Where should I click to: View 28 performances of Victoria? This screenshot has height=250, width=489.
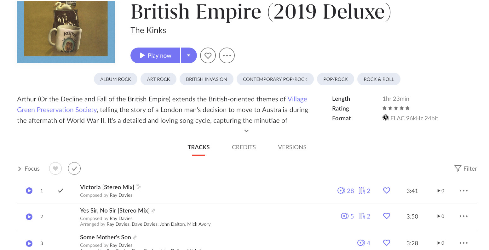pos(346,190)
